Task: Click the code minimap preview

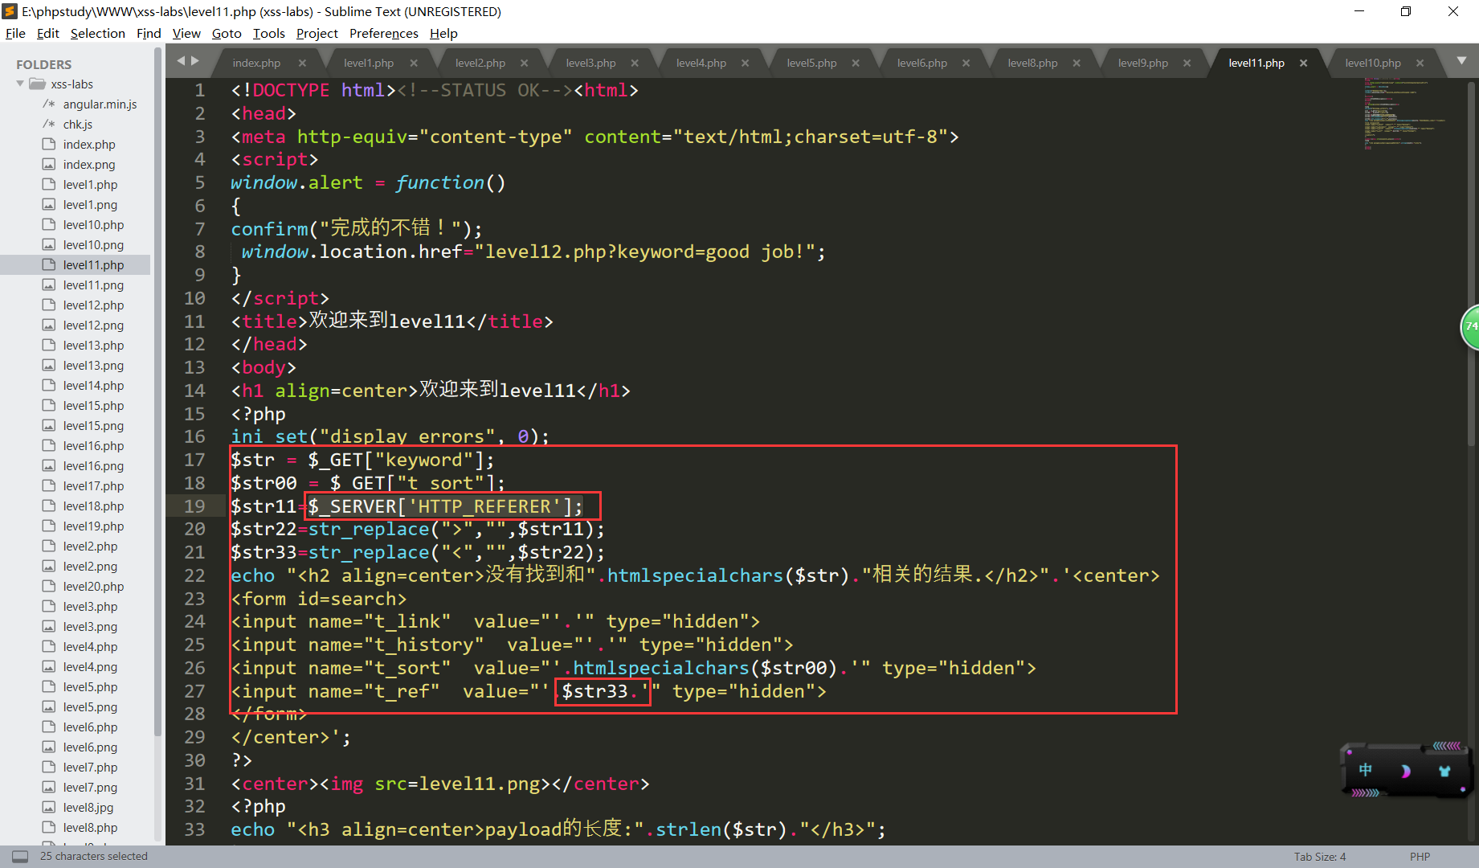Action: click(x=1403, y=114)
